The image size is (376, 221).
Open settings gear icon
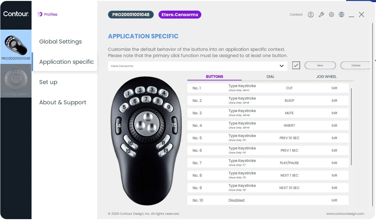click(x=331, y=15)
